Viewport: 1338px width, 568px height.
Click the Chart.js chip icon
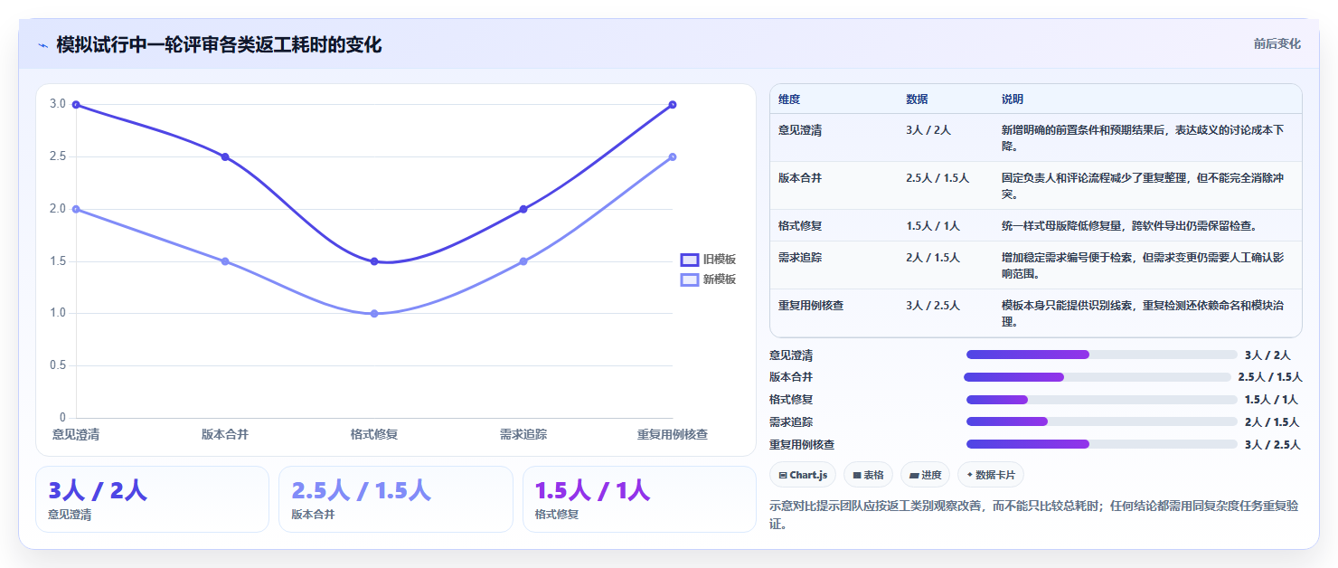click(783, 475)
